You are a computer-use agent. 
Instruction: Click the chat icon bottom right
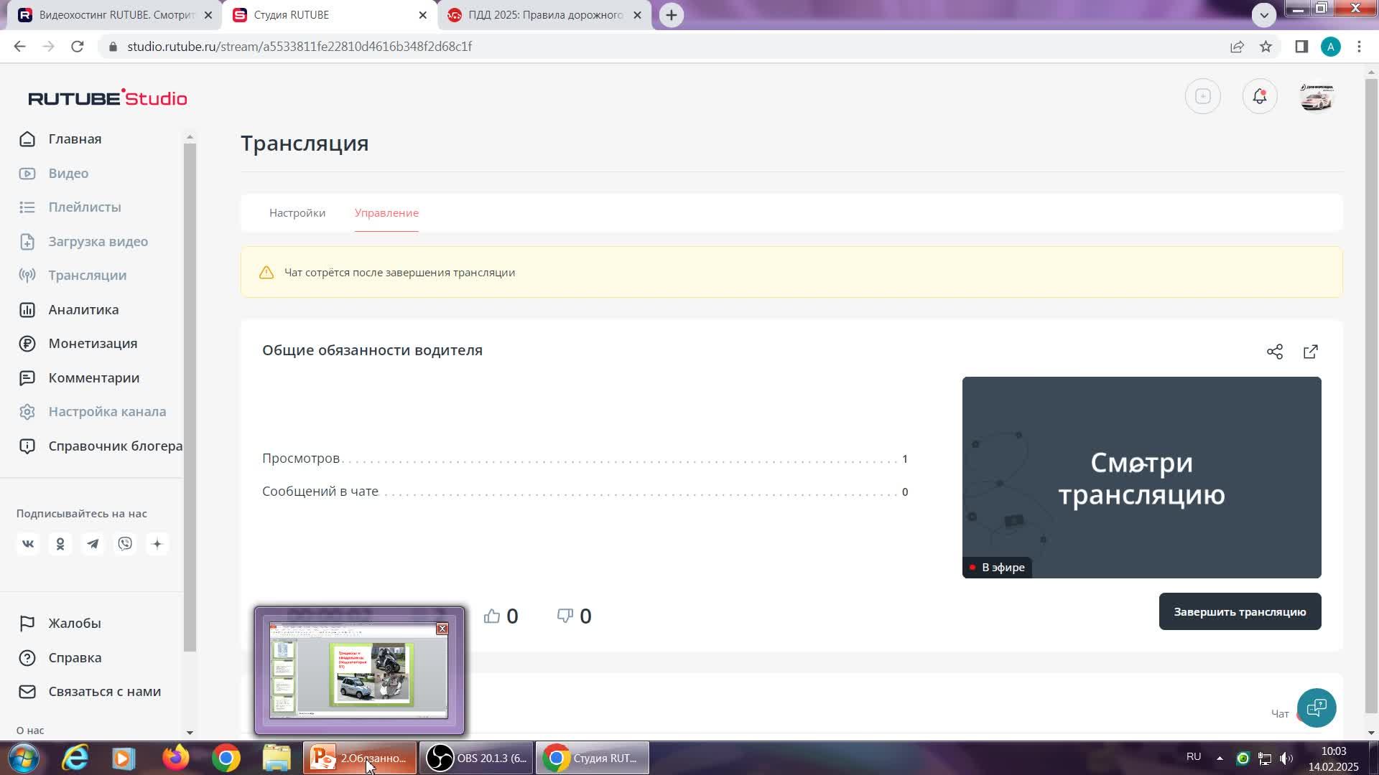pos(1317,707)
